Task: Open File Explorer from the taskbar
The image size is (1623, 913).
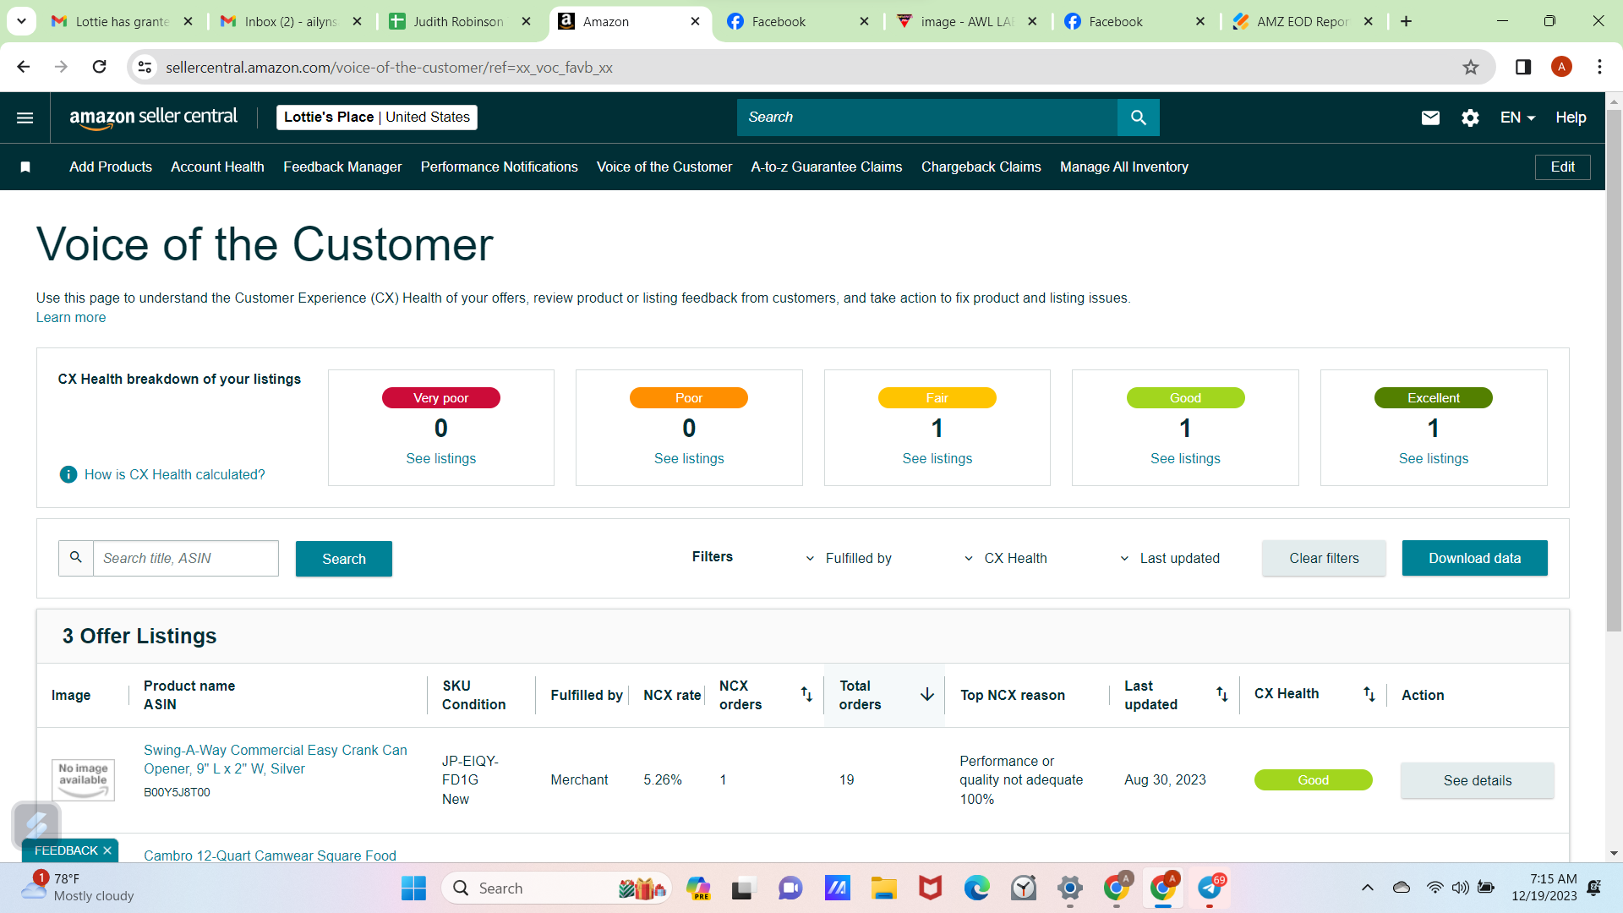Action: (884, 888)
